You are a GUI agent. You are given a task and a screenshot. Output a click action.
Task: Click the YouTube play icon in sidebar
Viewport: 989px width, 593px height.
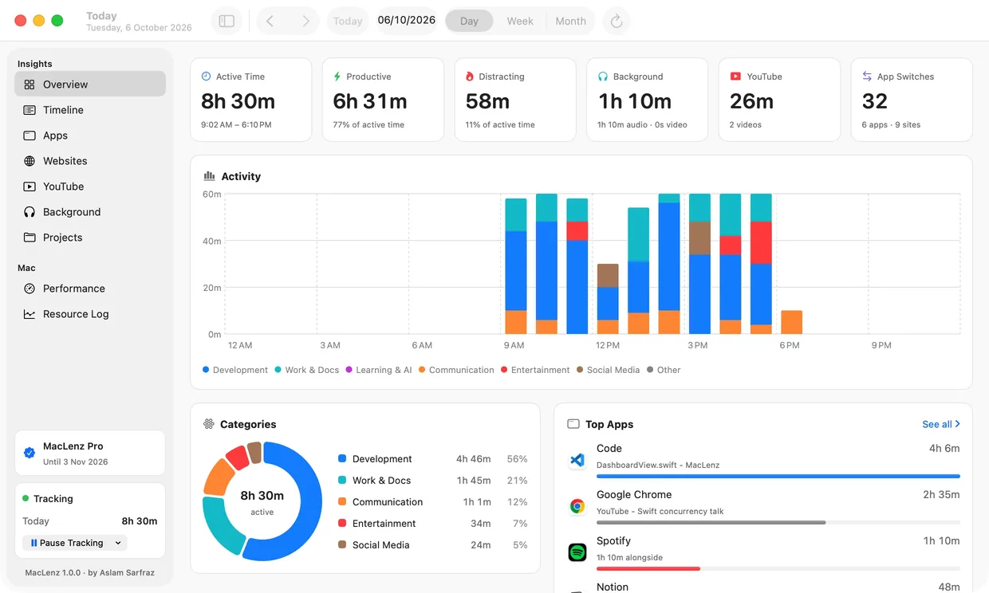point(30,187)
